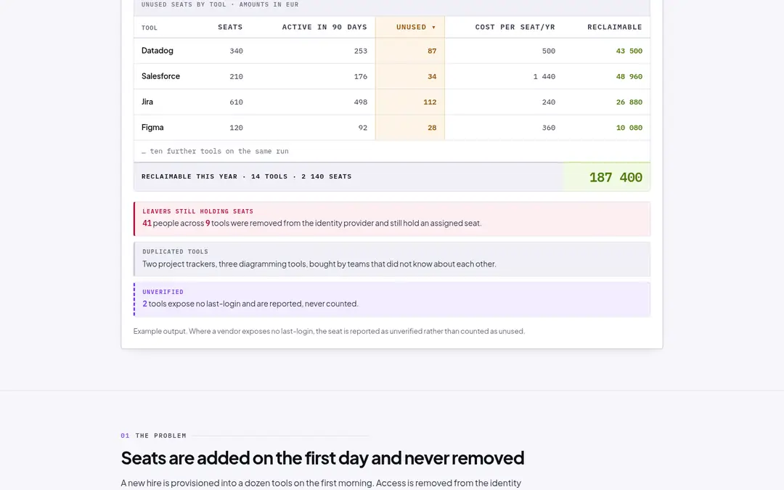Click Figma's seat count 120

click(x=236, y=128)
